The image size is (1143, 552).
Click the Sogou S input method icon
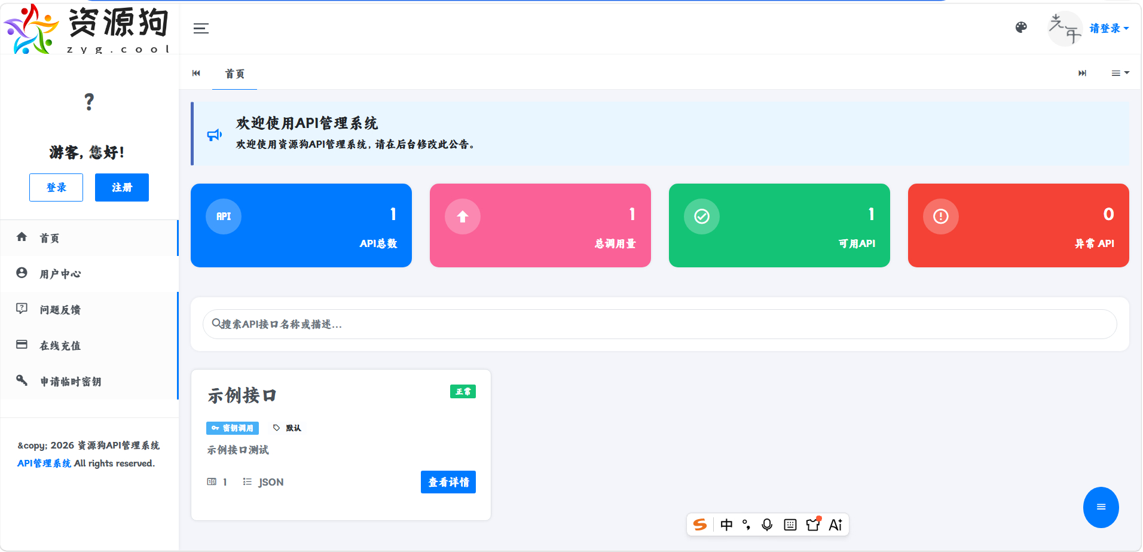tap(700, 525)
